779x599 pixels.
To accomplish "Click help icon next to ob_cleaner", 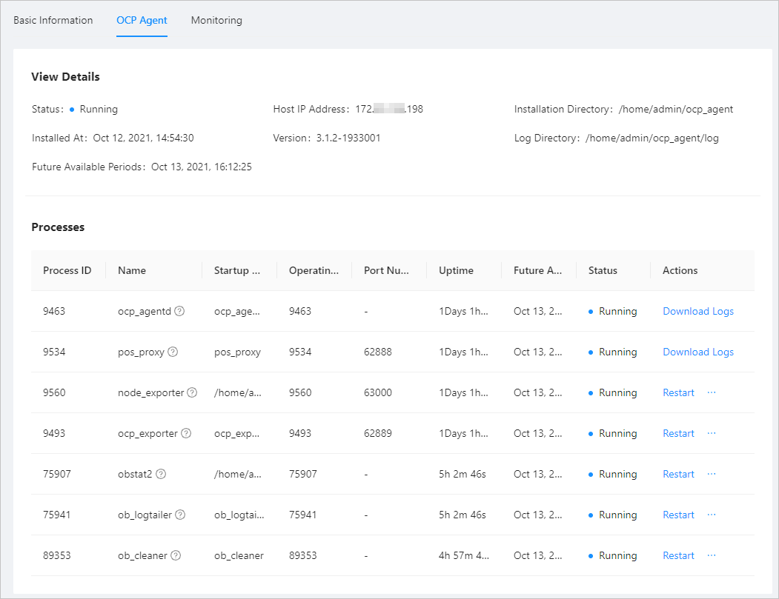I will pos(176,556).
